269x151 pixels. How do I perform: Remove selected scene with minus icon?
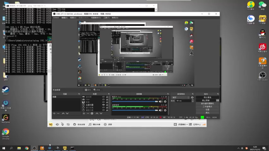(x=58, y=113)
